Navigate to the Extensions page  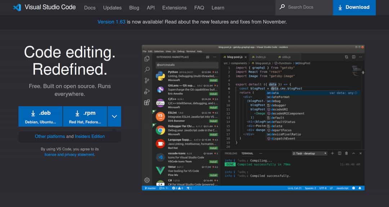click(174, 8)
